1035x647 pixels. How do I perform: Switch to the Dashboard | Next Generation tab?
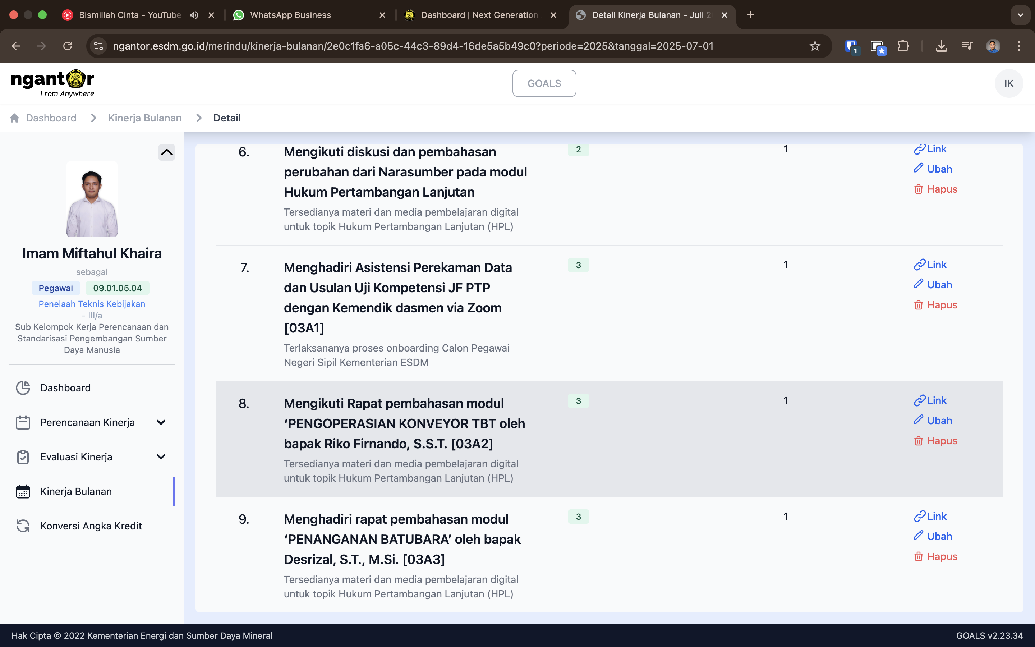pos(479,15)
